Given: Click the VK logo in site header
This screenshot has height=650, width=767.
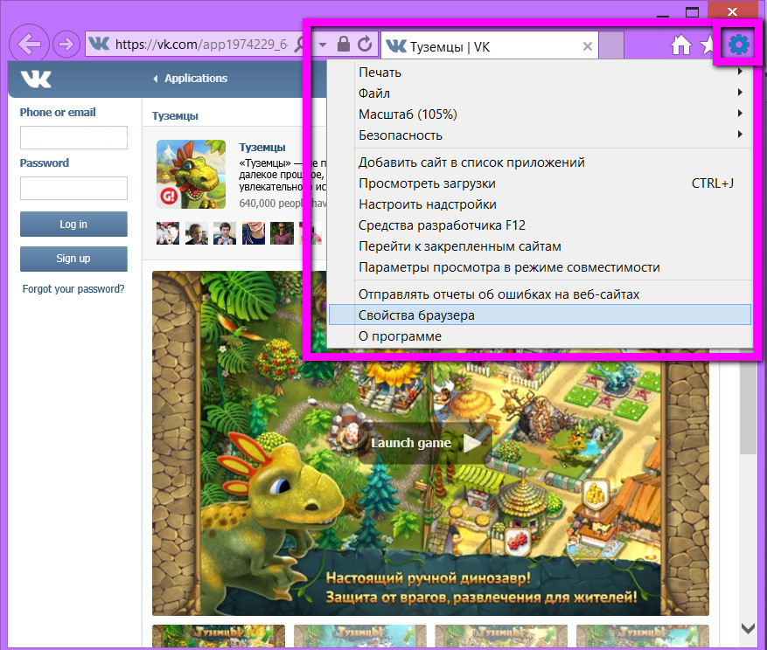Looking at the screenshot, I should [x=36, y=79].
